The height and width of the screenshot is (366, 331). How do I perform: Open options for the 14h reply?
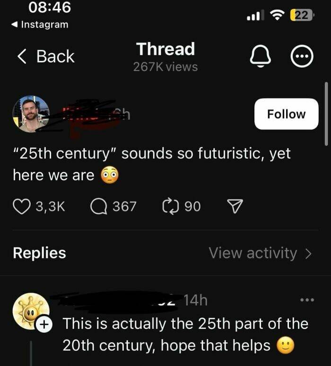pyautogui.click(x=307, y=300)
